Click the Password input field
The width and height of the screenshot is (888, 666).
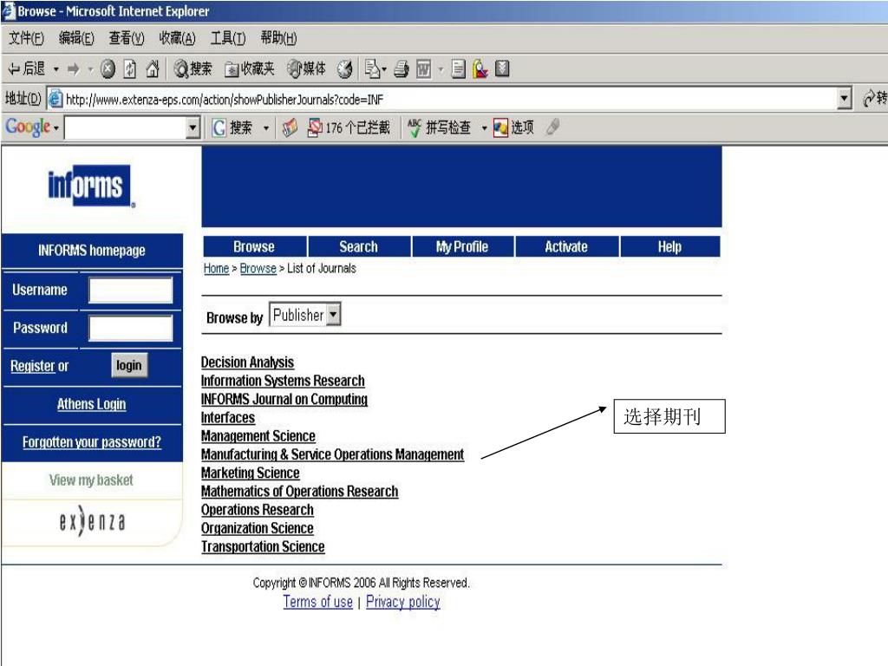point(130,329)
